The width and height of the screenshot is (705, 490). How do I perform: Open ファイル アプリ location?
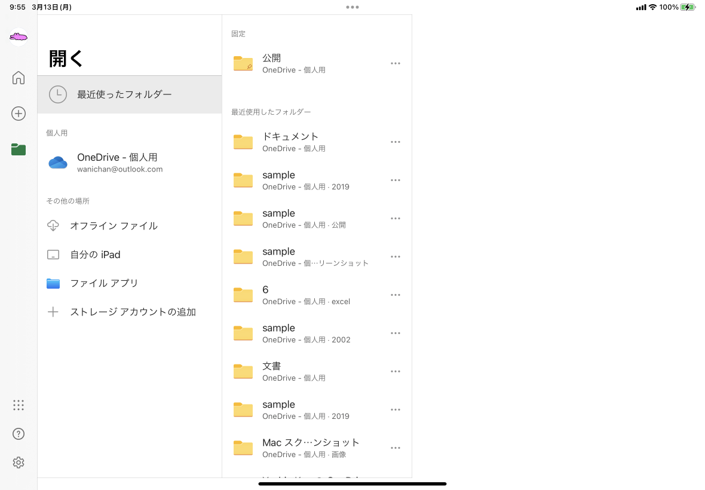pos(104,283)
